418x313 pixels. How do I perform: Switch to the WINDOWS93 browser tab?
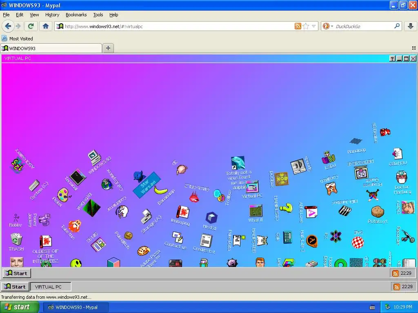[x=51, y=48]
